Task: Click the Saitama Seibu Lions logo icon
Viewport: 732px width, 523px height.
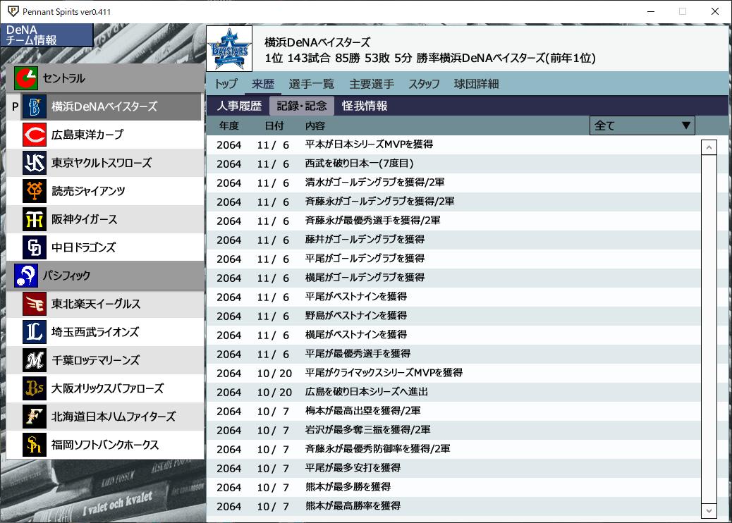Action: click(x=35, y=332)
